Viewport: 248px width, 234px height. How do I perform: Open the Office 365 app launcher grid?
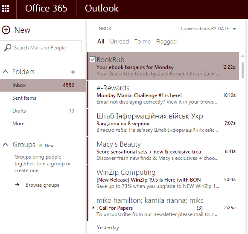(6, 9)
